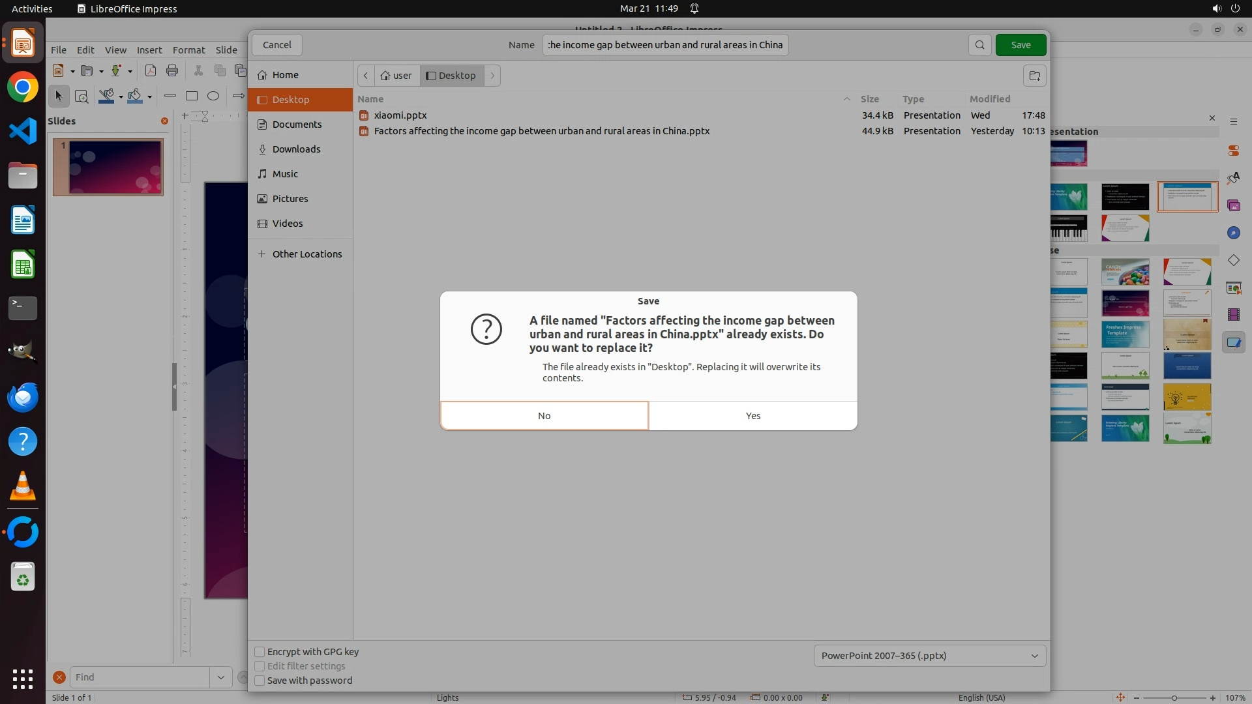1252x704 pixels.
Task: Select Downloads in the places sidebar
Action: click(296, 149)
